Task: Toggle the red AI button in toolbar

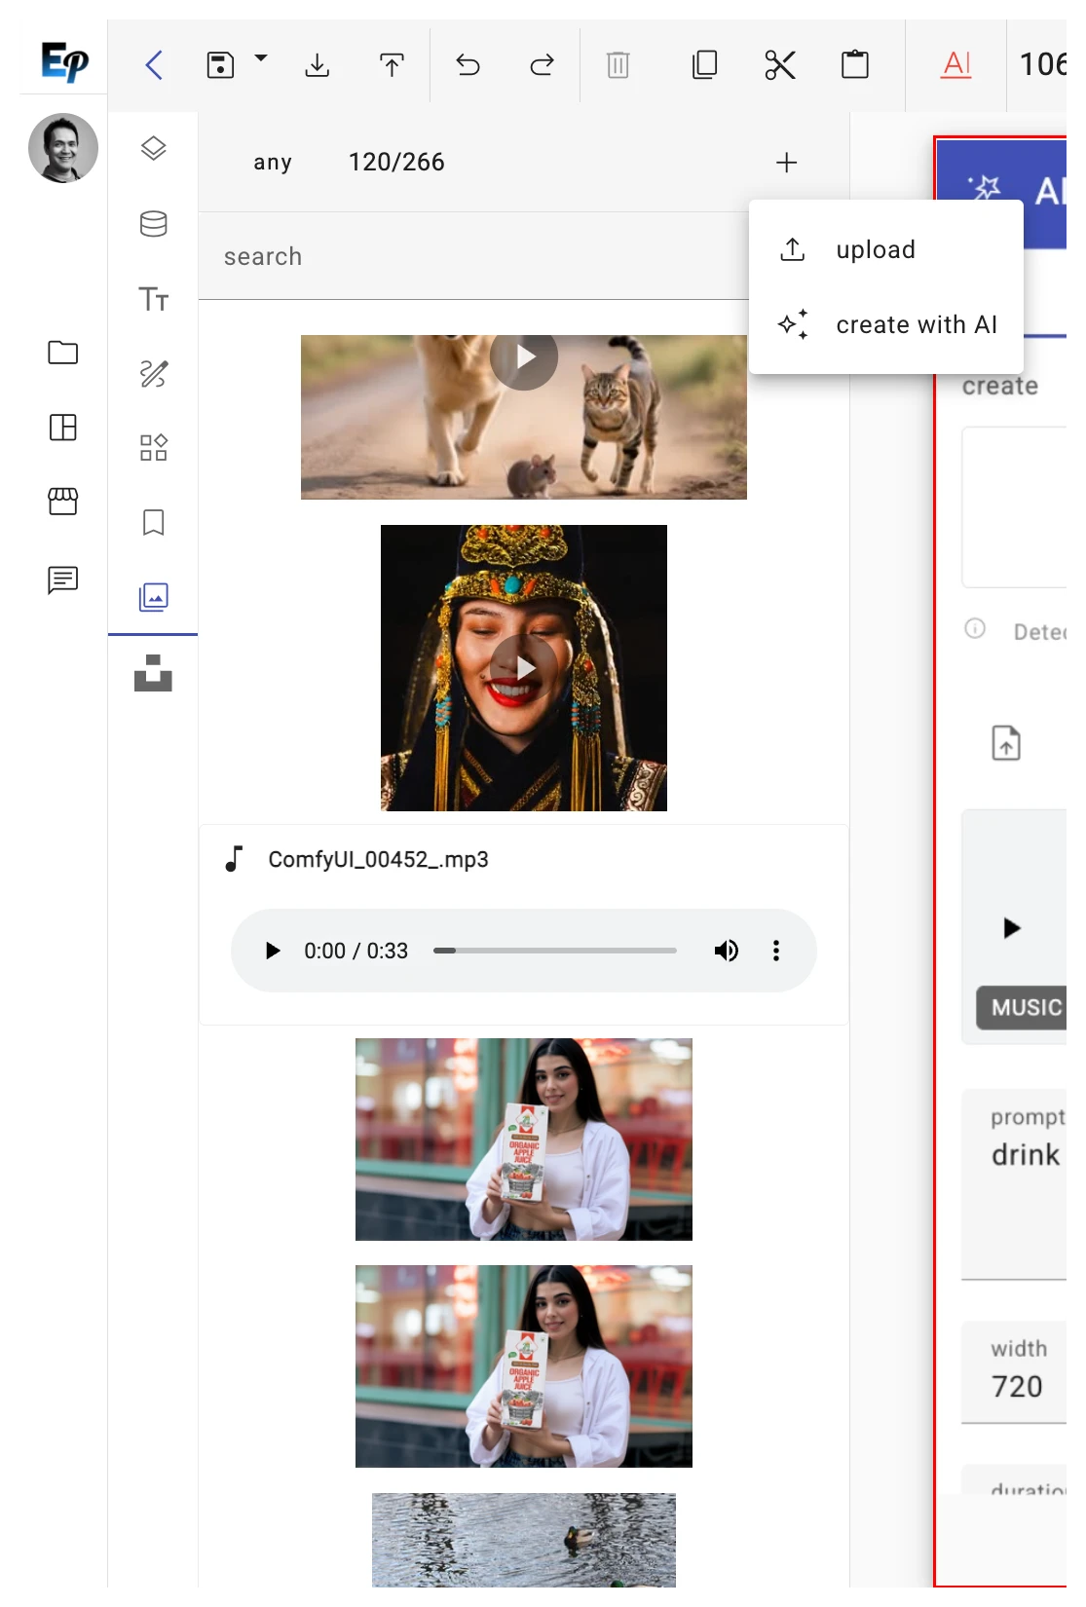Action: 957,65
